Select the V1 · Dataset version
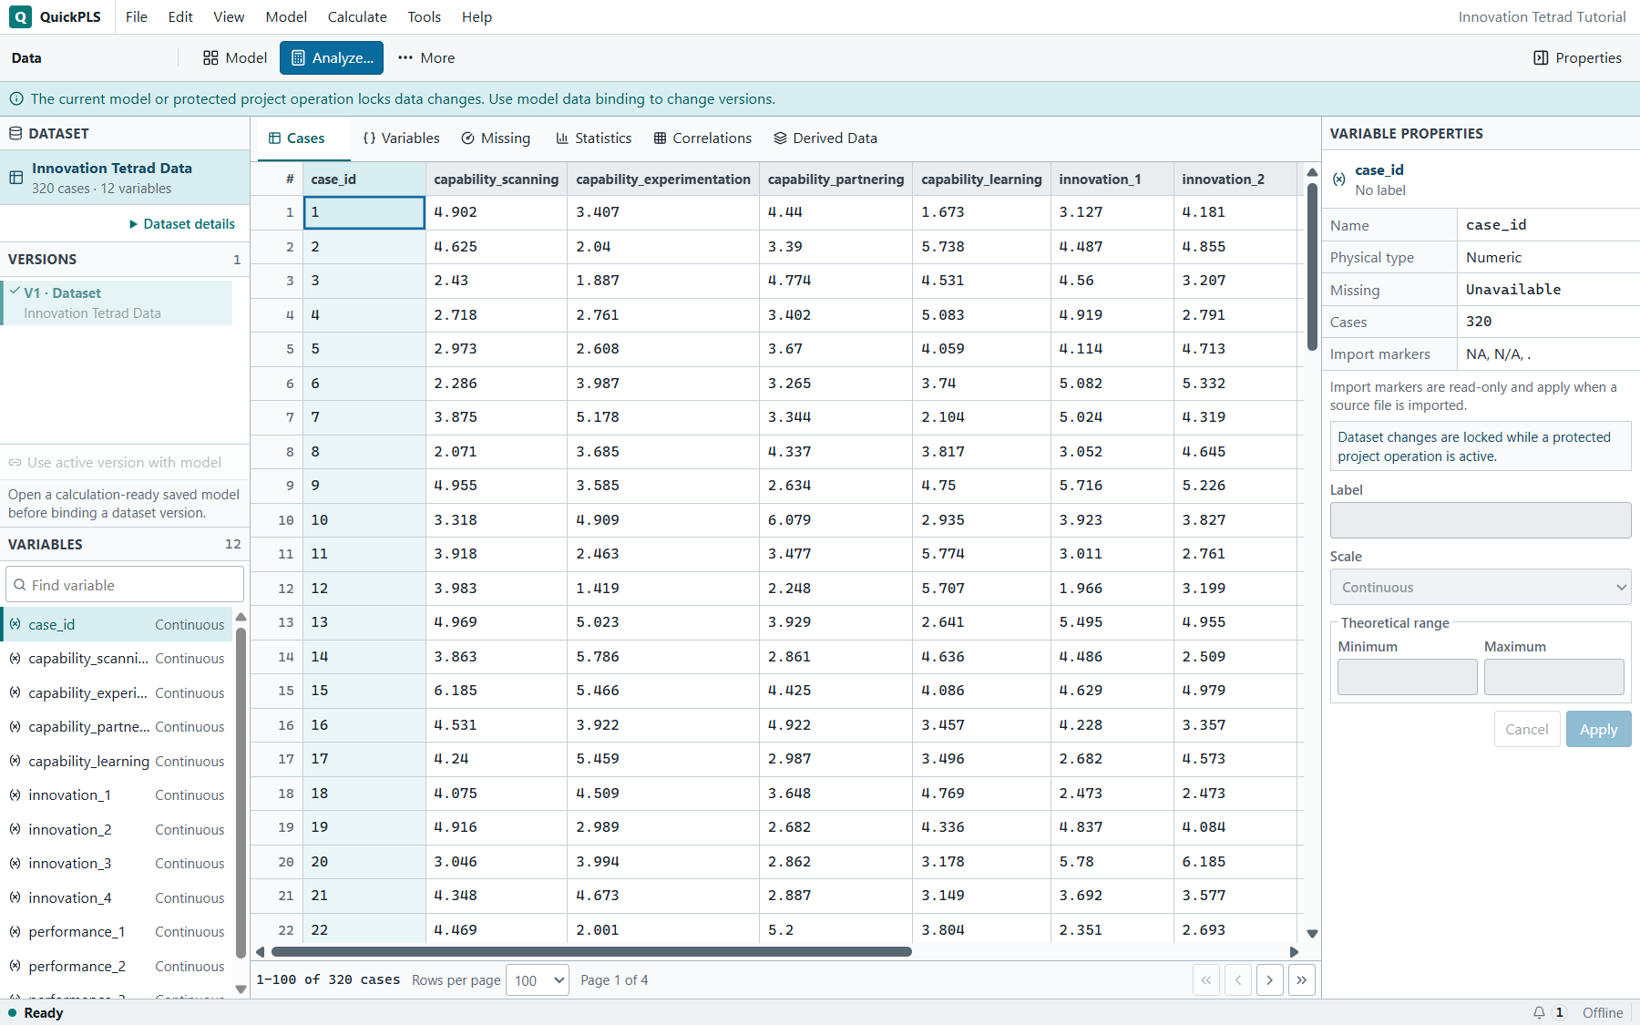This screenshot has width=1640, height=1025. [x=117, y=302]
